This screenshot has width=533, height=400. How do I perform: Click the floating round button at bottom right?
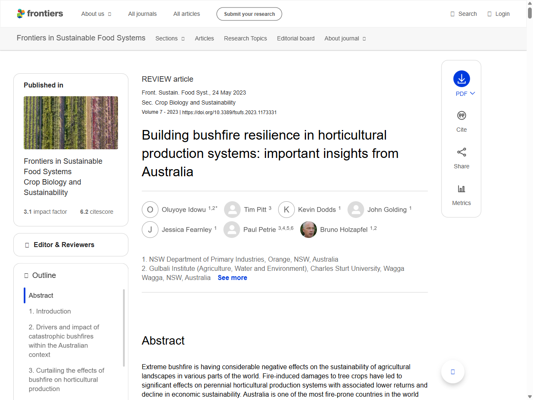[x=453, y=372]
